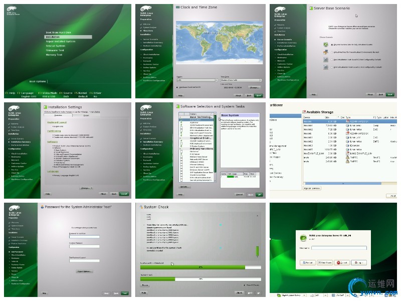Toggle Show All Details in System Check
The width and height of the screenshot is (401, 301).
244,285
